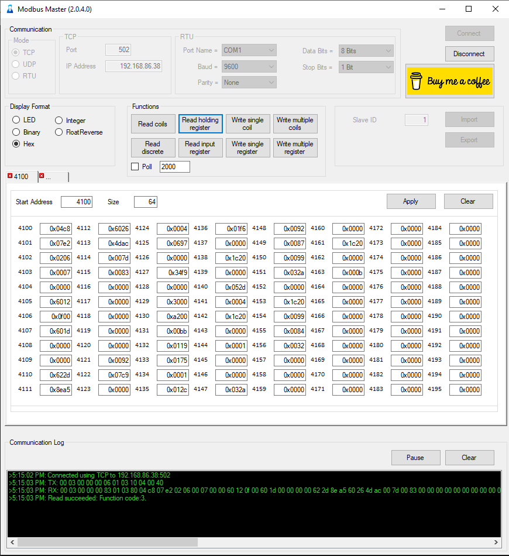Click the Buy me a coffee banner
This screenshot has width=509, height=556.
tap(449, 81)
